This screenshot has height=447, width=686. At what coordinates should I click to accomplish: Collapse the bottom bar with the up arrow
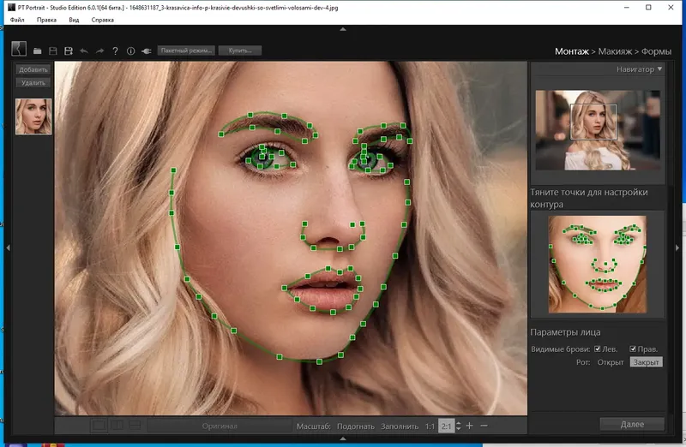click(x=343, y=438)
